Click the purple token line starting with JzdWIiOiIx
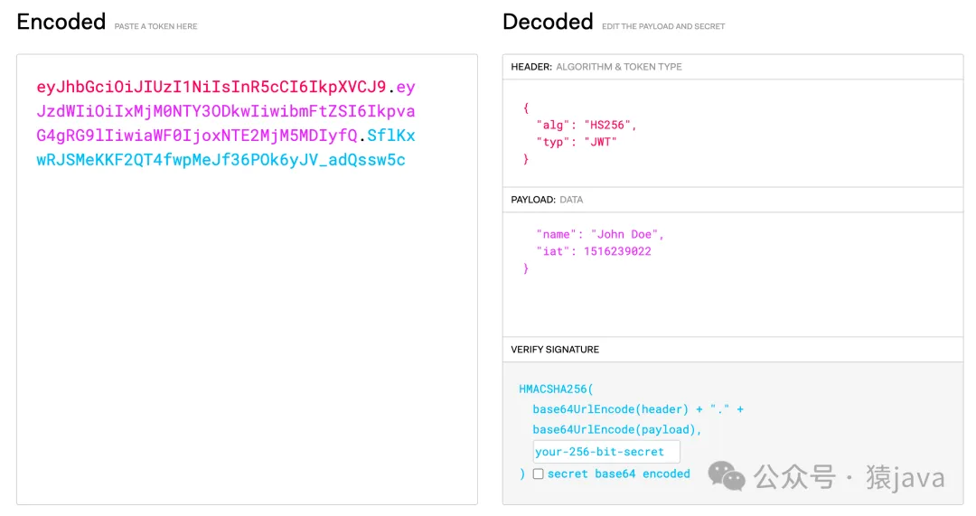Screen dimensions: 976x516 (225, 111)
